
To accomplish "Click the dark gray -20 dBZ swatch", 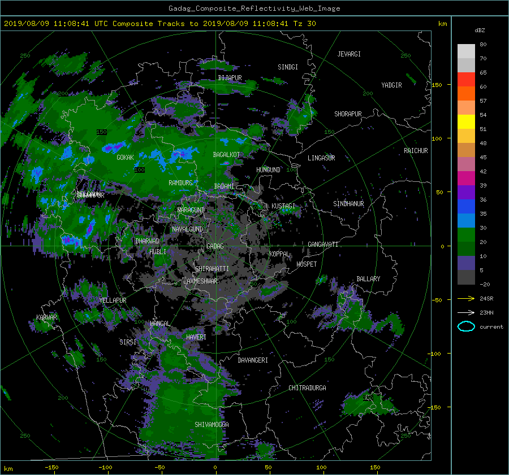I will pos(466,277).
